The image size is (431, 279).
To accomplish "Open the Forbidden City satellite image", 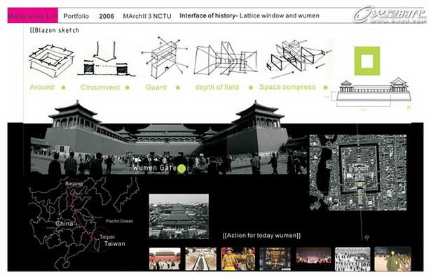I will (x=358, y=172).
